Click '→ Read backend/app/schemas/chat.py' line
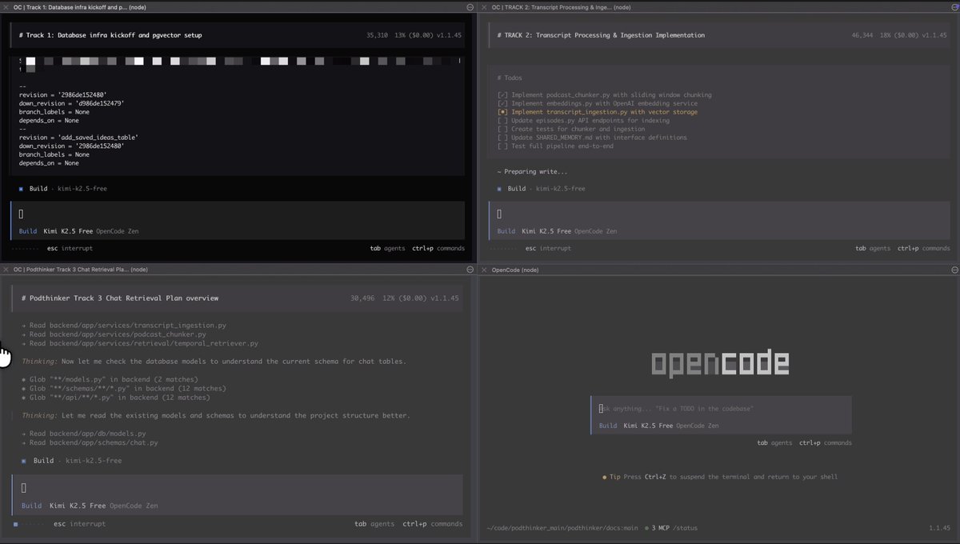Image resolution: width=960 pixels, height=544 pixels. (x=90, y=442)
